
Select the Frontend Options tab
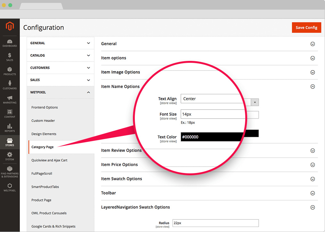(45, 107)
